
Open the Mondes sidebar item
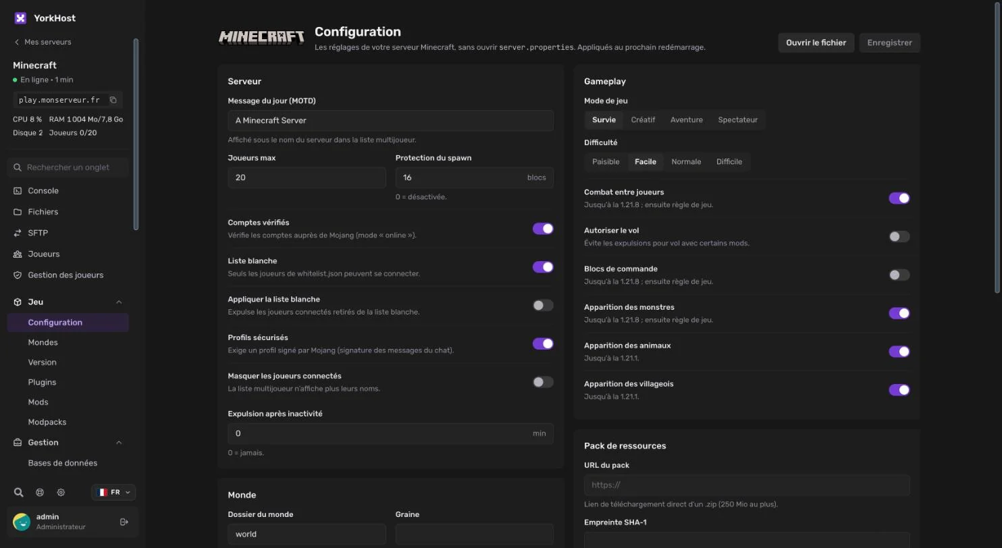click(x=68, y=342)
